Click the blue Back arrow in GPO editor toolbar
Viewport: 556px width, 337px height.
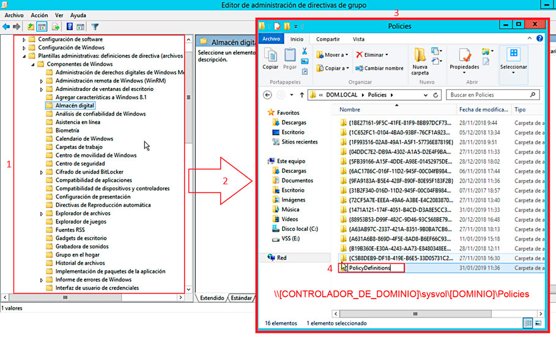6,26
